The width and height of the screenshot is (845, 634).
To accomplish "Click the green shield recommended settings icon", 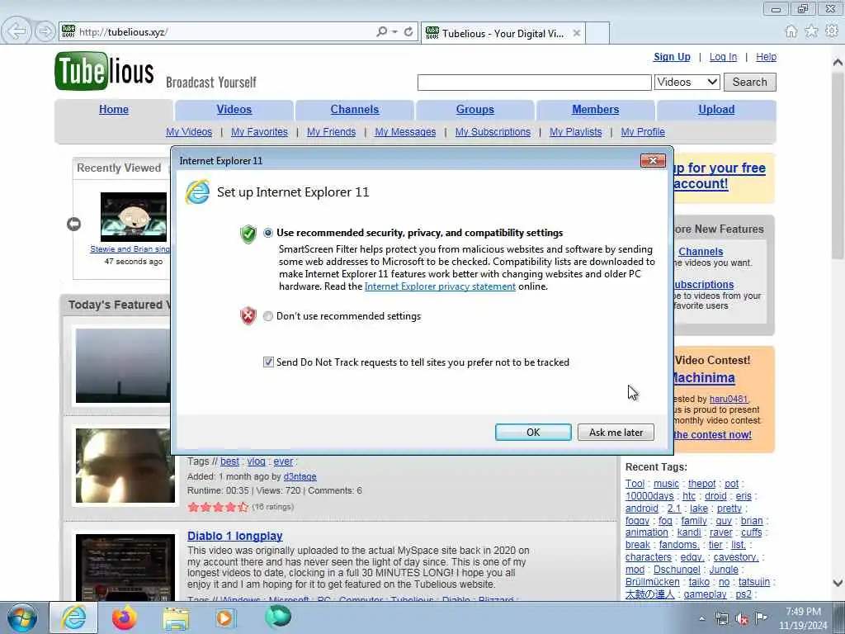I will (x=248, y=234).
